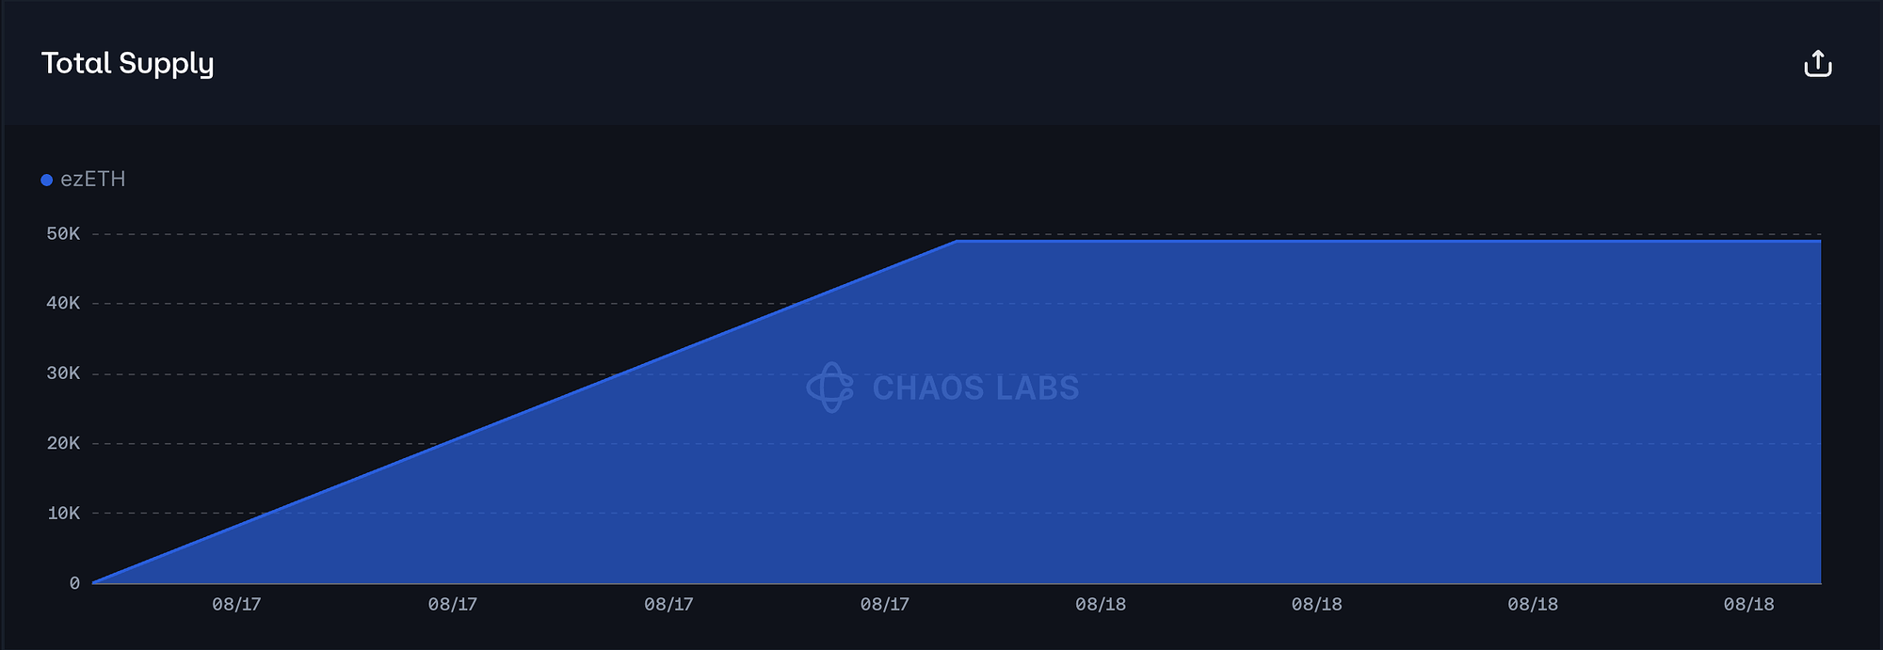Click the 20K y-axis label
The height and width of the screenshot is (650, 1883).
point(63,443)
